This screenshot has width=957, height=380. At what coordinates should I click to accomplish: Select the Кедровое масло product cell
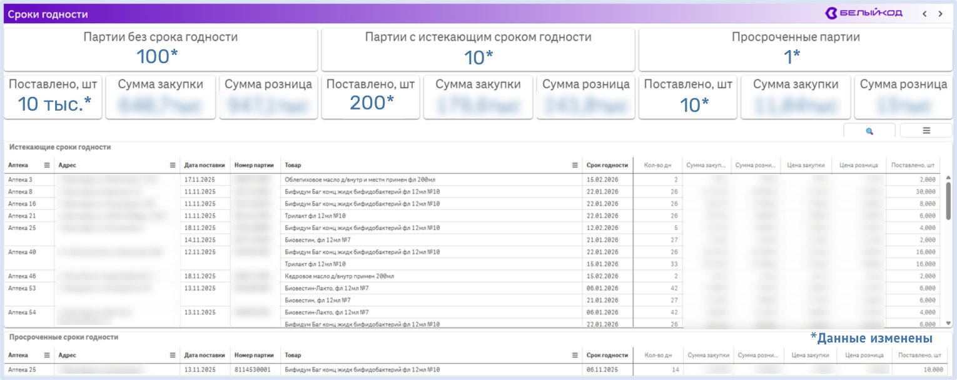(x=432, y=276)
